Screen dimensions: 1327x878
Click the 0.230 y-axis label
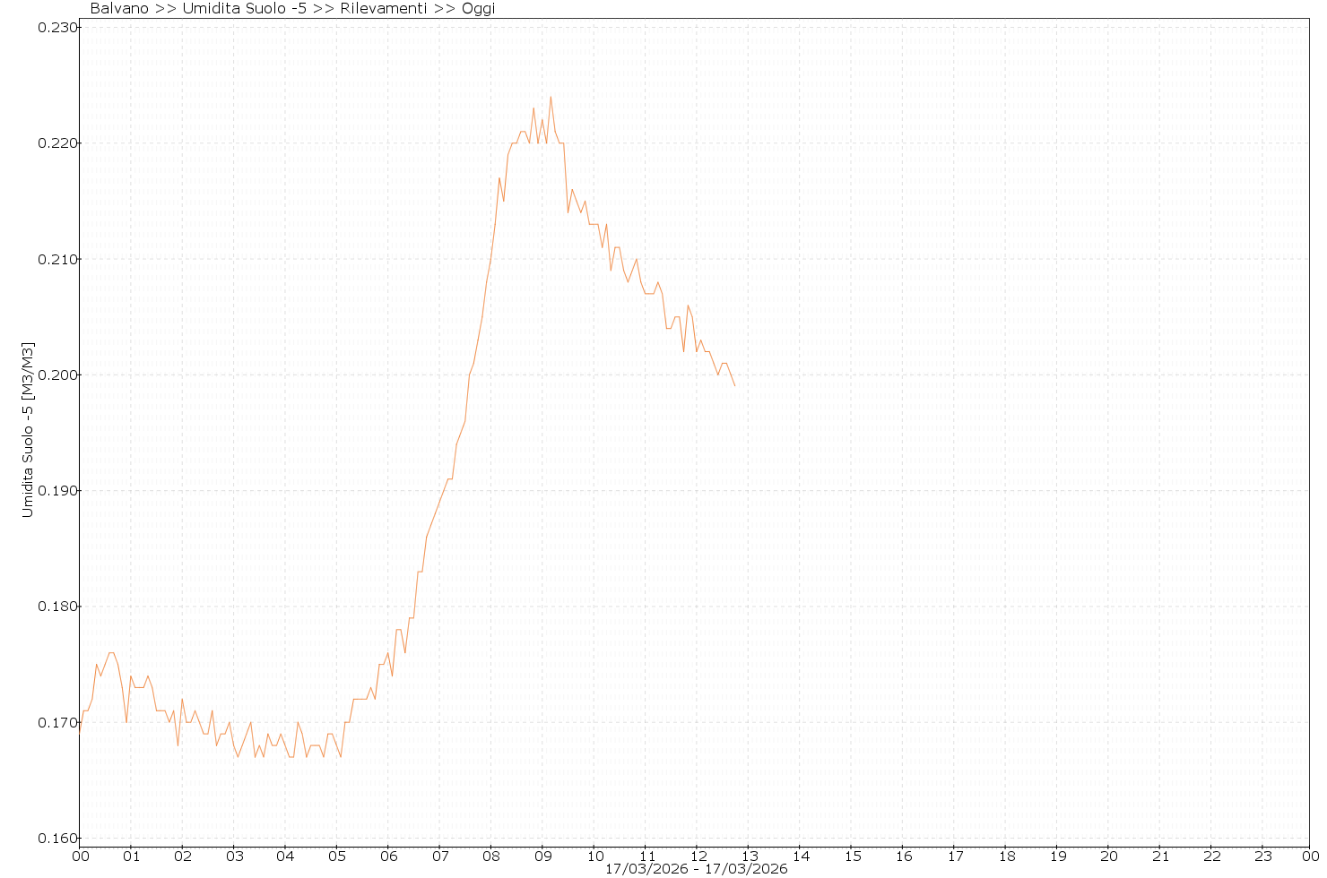(x=55, y=28)
